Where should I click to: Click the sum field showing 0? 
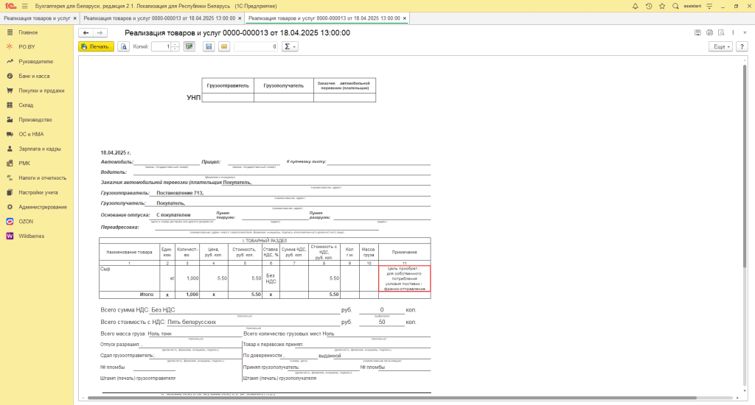[256, 46]
